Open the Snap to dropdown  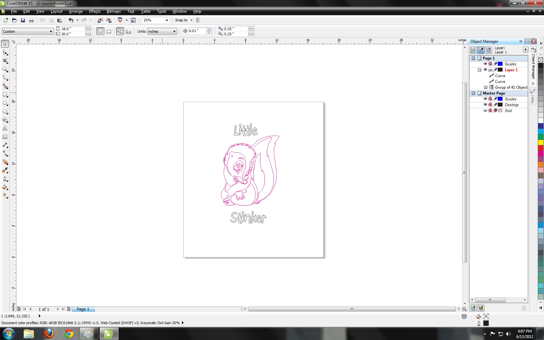(x=191, y=20)
